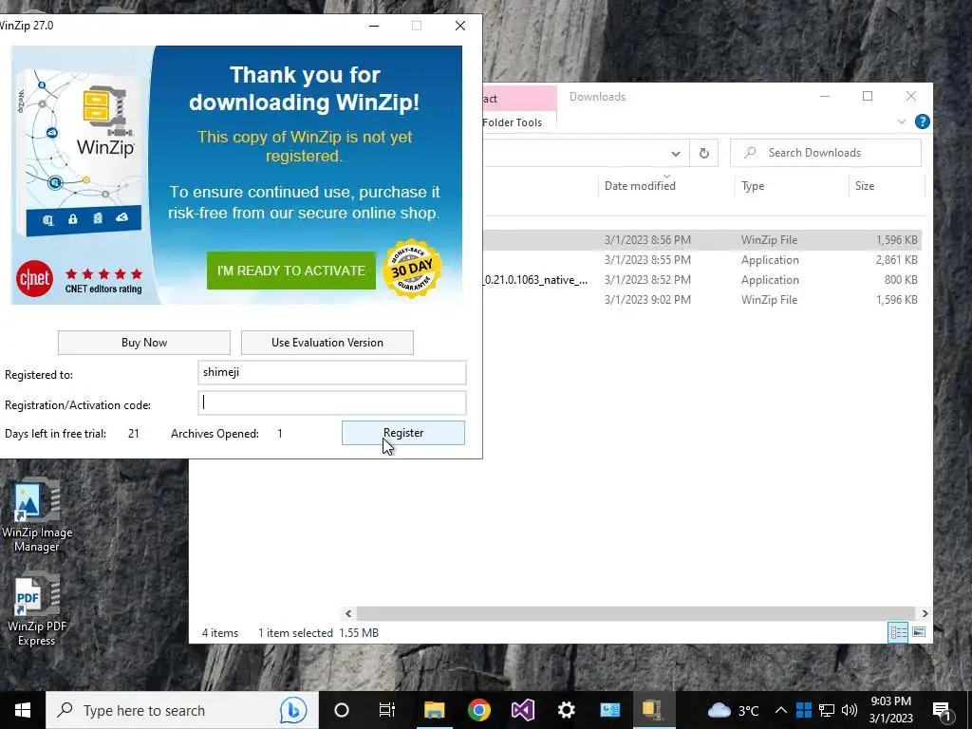Switch Explorer to Details view icon
Screen dimensions: 972x729
(898, 632)
